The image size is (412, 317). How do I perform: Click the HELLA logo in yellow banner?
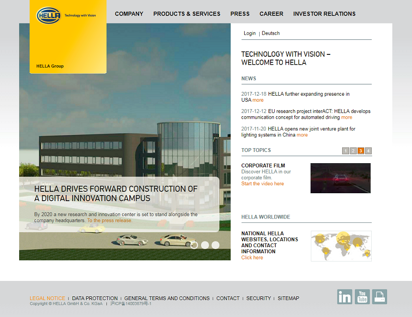(49, 15)
